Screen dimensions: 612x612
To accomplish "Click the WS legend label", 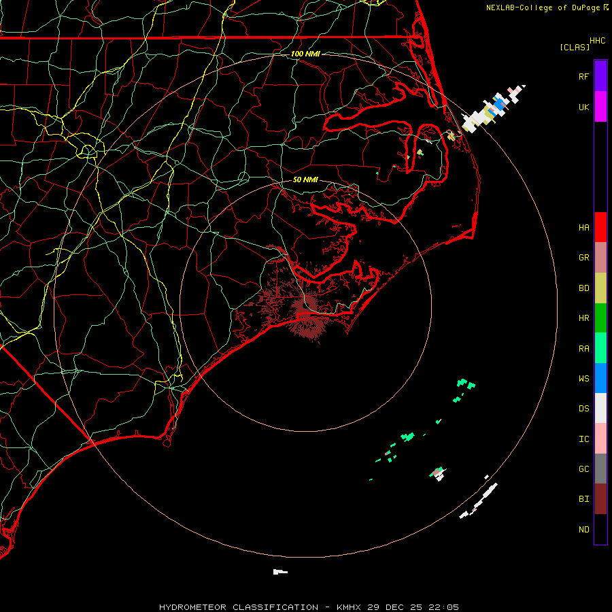I will pos(583,378).
